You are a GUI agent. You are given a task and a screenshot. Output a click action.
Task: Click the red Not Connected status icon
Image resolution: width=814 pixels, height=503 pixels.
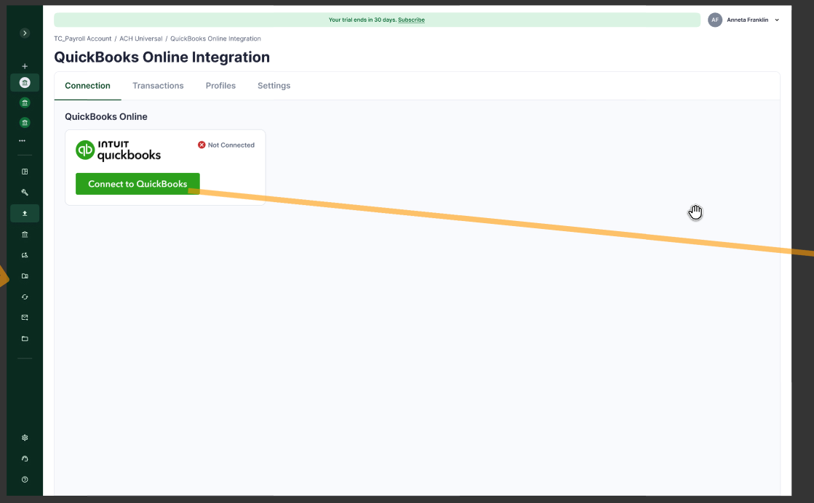point(201,145)
